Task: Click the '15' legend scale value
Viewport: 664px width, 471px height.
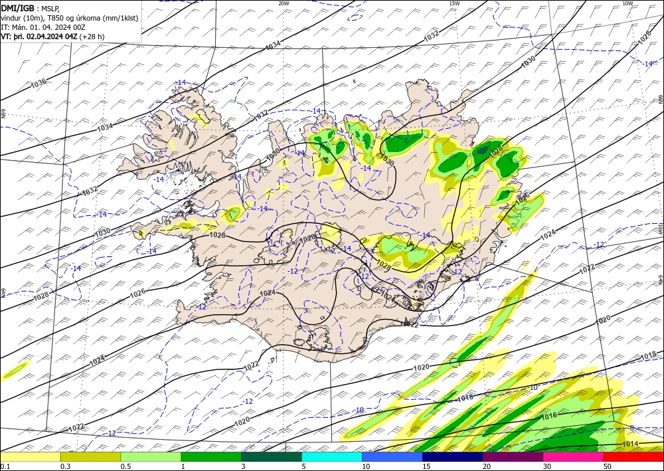Action: click(426, 466)
